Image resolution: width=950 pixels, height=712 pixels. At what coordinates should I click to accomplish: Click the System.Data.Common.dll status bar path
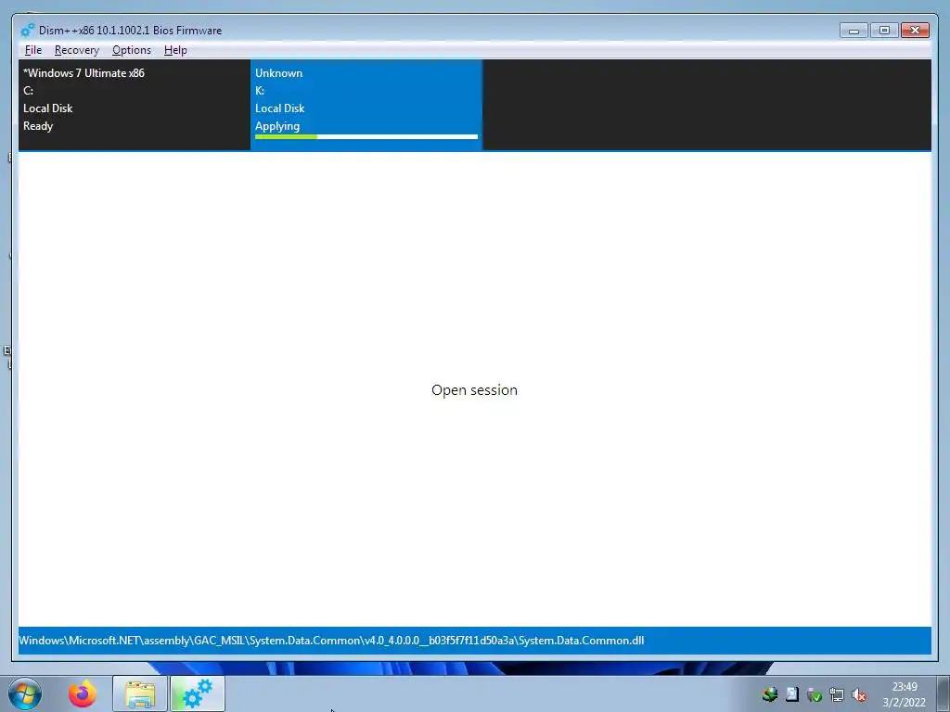[x=331, y=641]
